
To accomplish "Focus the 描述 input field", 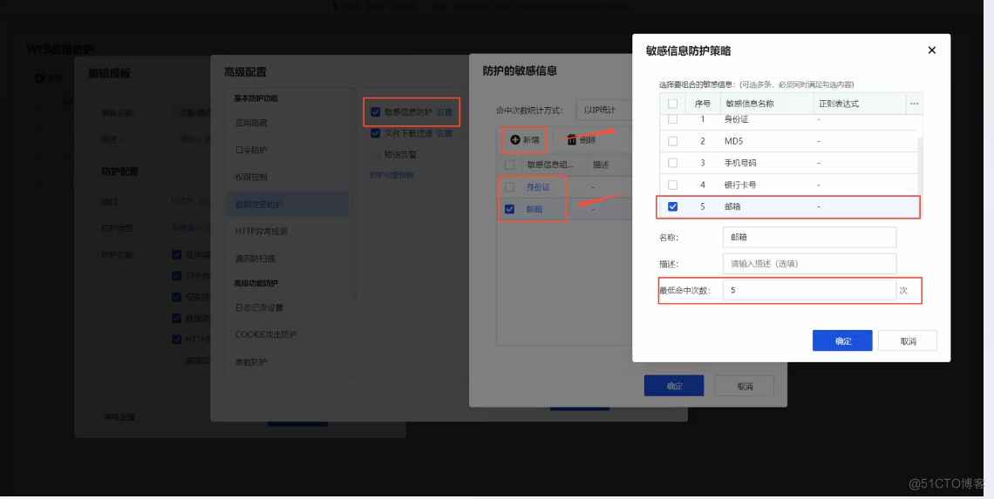I will pyautogui.click(x=809, y=263).
